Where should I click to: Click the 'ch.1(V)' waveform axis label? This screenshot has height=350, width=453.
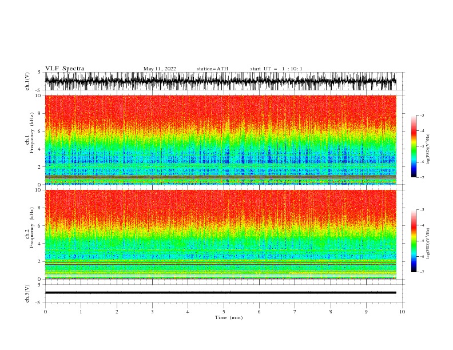coord(27,81)
